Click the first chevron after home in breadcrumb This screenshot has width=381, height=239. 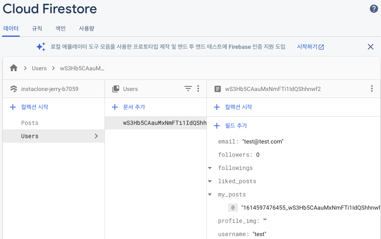(25, 68)
